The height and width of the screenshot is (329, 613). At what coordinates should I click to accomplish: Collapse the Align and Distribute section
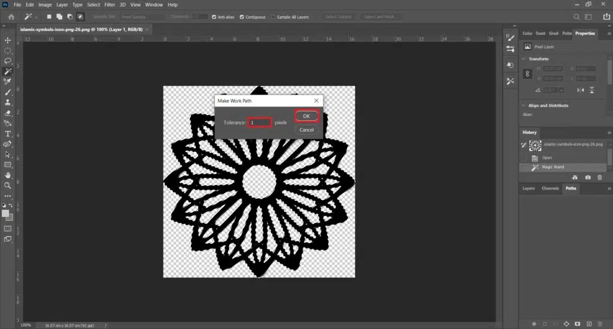click(524, 105)
